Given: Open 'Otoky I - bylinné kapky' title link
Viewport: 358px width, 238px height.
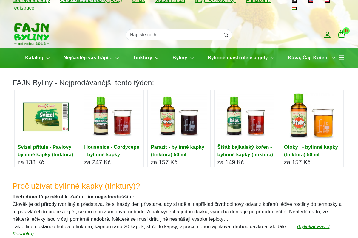Looking at the screenshot, I should tap(311, 151).
